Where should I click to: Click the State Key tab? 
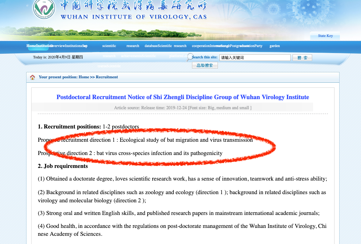pos(325,36)
